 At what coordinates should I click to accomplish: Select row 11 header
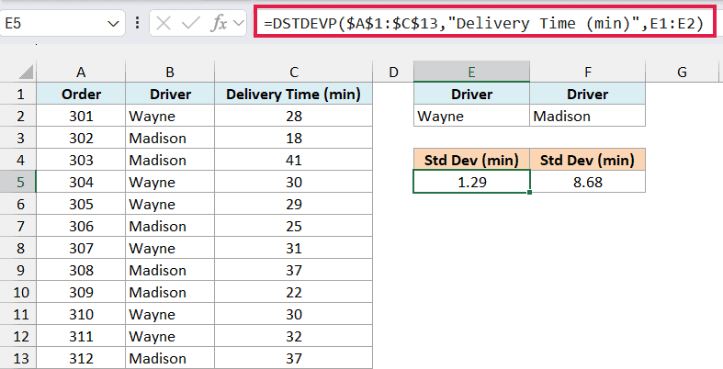20,314
